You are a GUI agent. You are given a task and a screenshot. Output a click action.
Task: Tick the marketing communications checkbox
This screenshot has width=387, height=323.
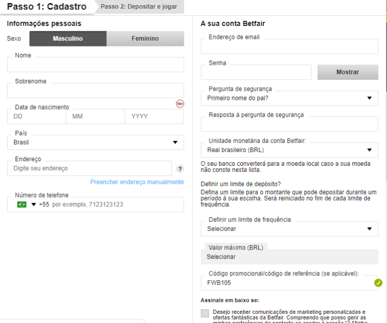205,313
